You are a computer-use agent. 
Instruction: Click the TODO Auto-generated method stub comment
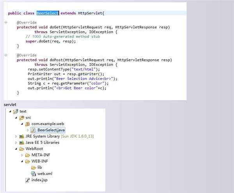tap(63, 37)
